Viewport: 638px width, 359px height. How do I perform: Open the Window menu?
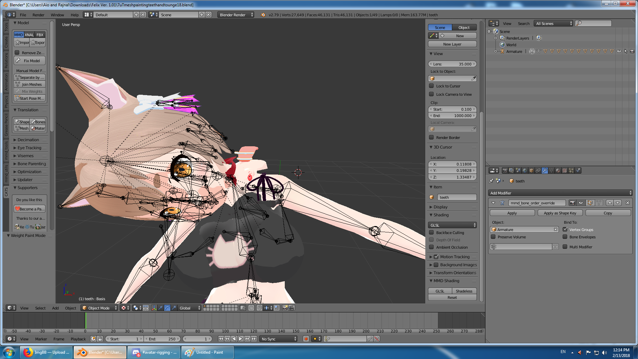tap(57, 15)
